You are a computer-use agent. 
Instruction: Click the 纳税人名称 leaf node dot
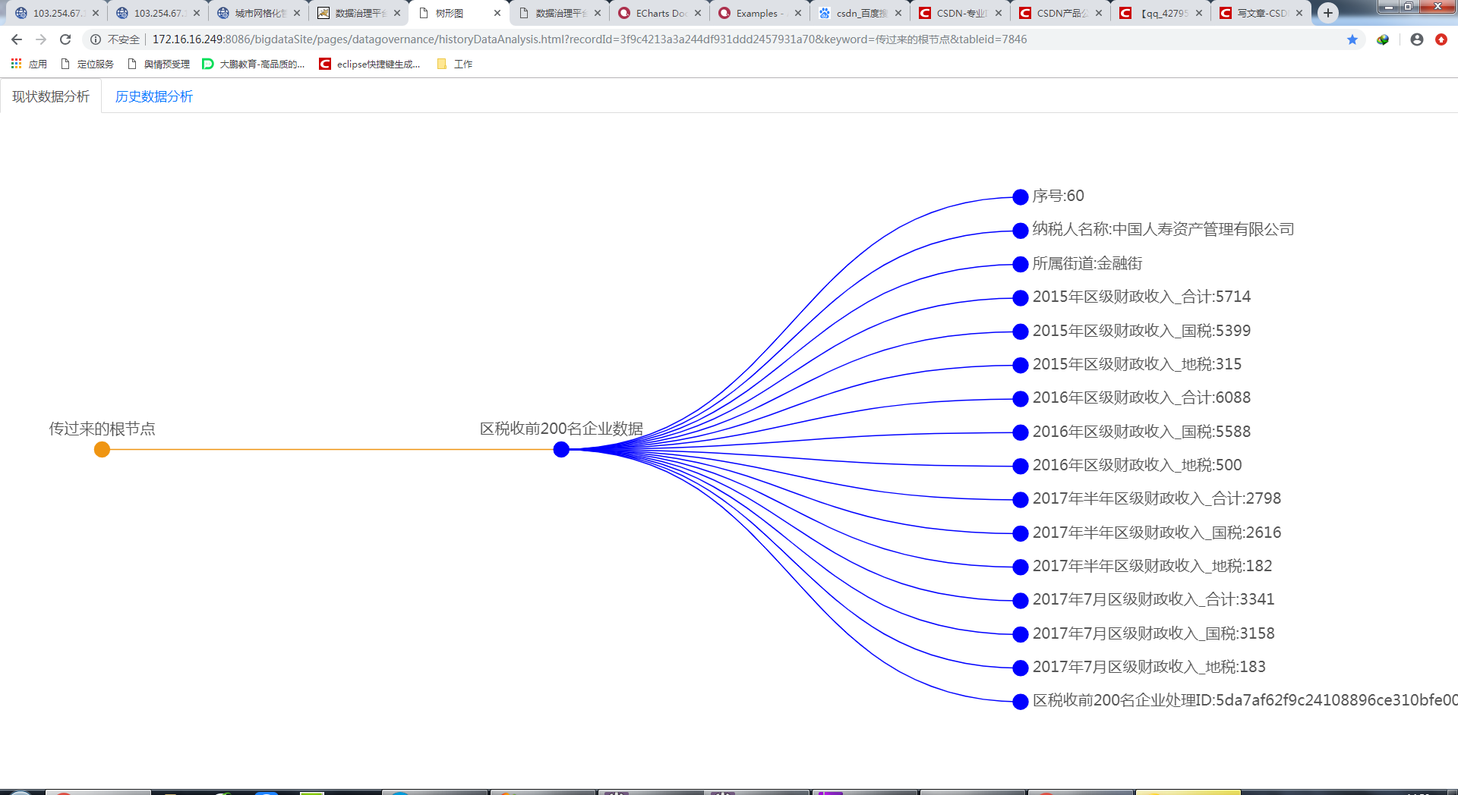click(x=1021, y=231)
